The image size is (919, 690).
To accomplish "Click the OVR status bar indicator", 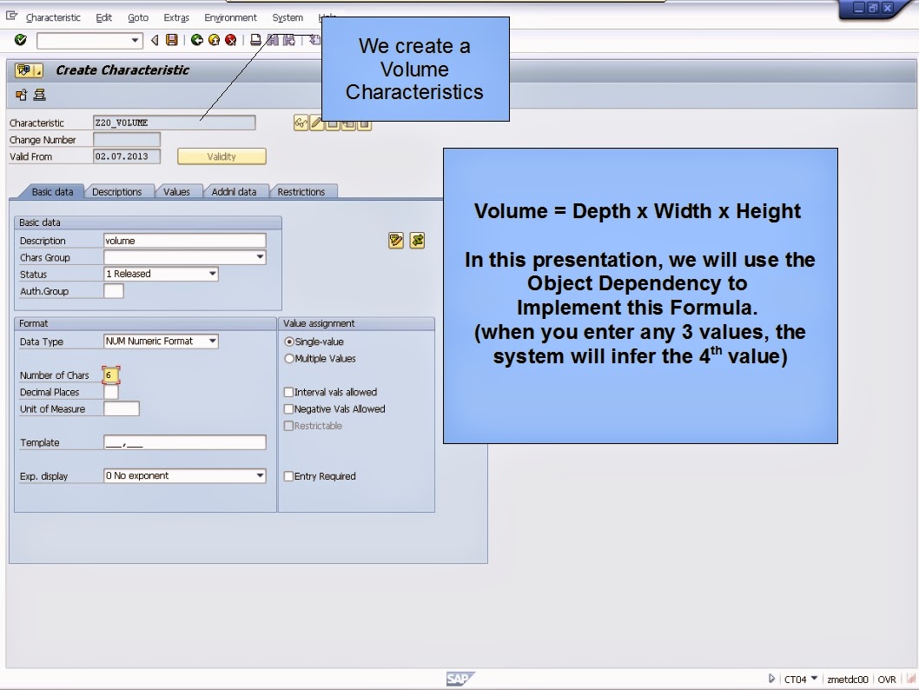I will (x=887, y=679).
